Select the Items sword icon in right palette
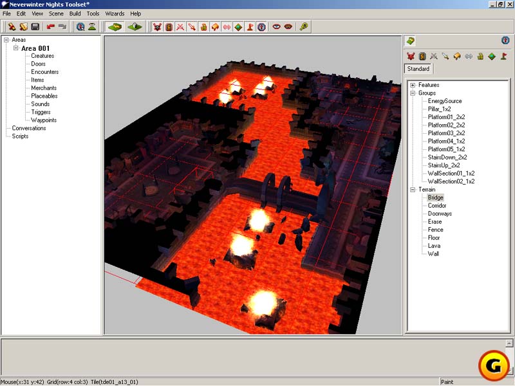The width and height of the screenshot is (515, 386). tap(445, 57)
